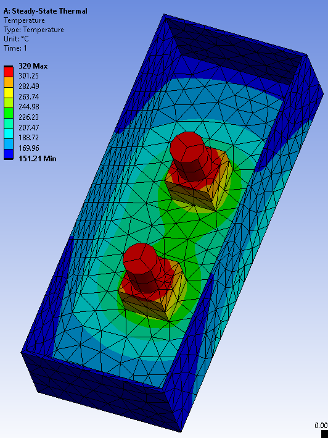Click the 'A: Steady-State Thermal' title text

(45, 11)
